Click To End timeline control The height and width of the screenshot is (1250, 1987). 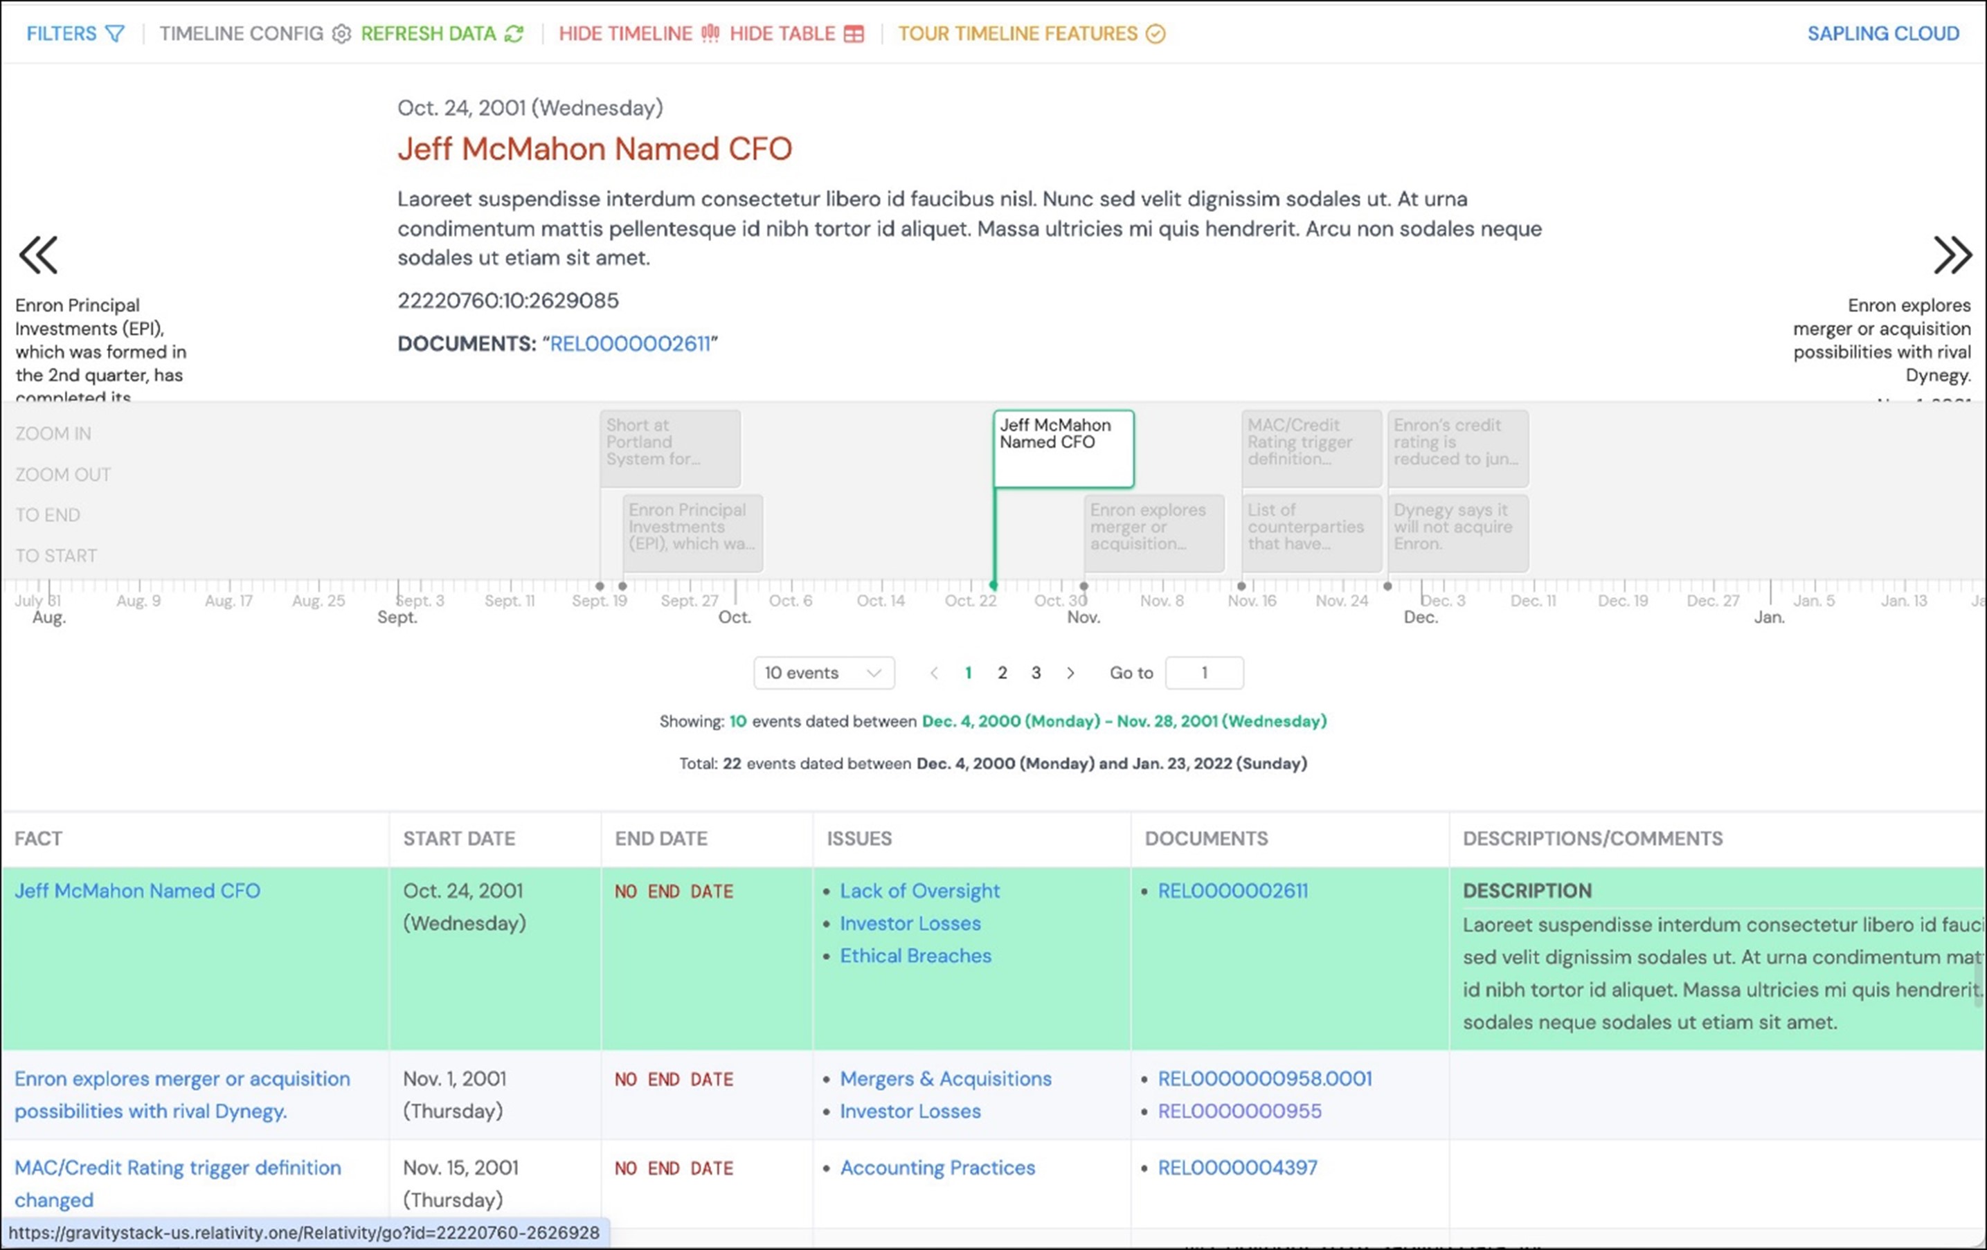[47, 515]
